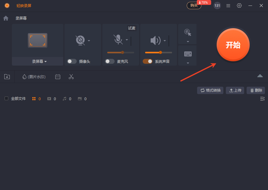The width and height of the screenshot is (268, 190).
Task: Click the mouse cursor effect icon
Action: click(188, 32)
